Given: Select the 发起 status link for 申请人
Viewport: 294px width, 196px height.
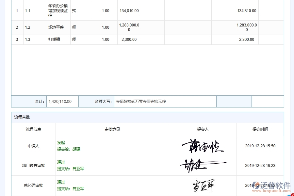Looking at the screenshot, I should pyautogui.click(x=61, y=142).
